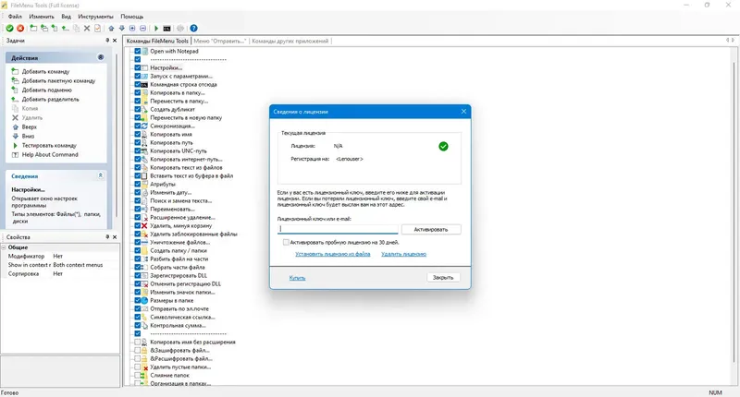Close the Задачи panel
740x397 pixels.
coord(115,41)
